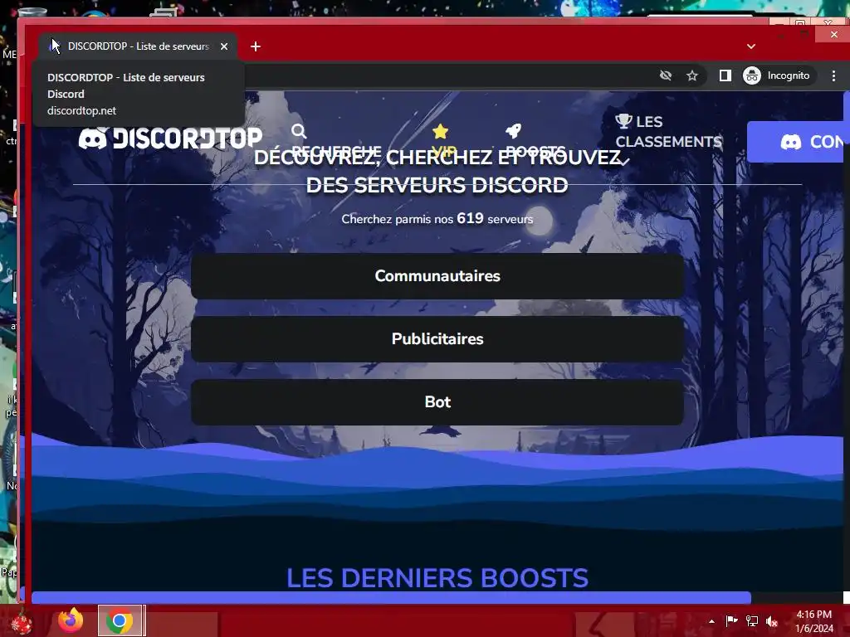Close the DISCORDTOP tab

pos(224,46)
